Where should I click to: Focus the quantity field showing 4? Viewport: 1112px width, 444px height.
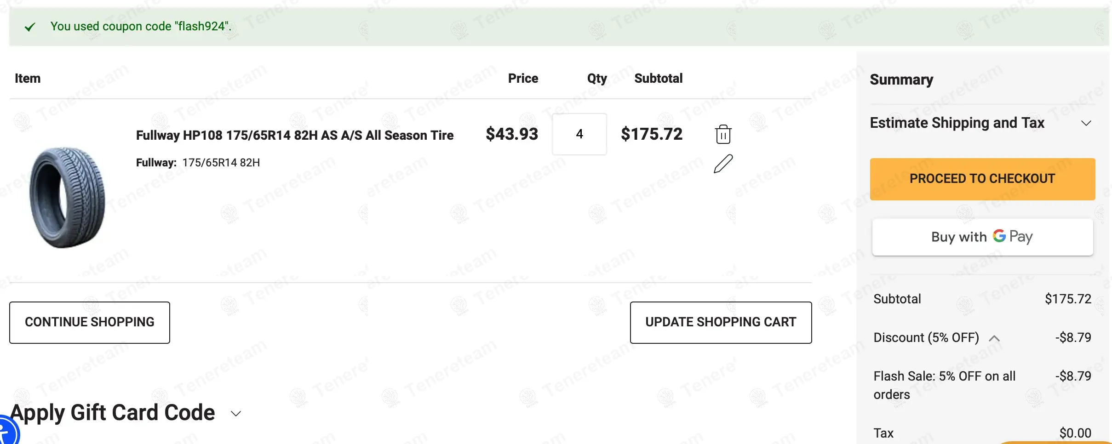pos(579,134)
